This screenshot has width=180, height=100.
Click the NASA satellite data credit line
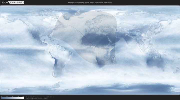(39, 97)
